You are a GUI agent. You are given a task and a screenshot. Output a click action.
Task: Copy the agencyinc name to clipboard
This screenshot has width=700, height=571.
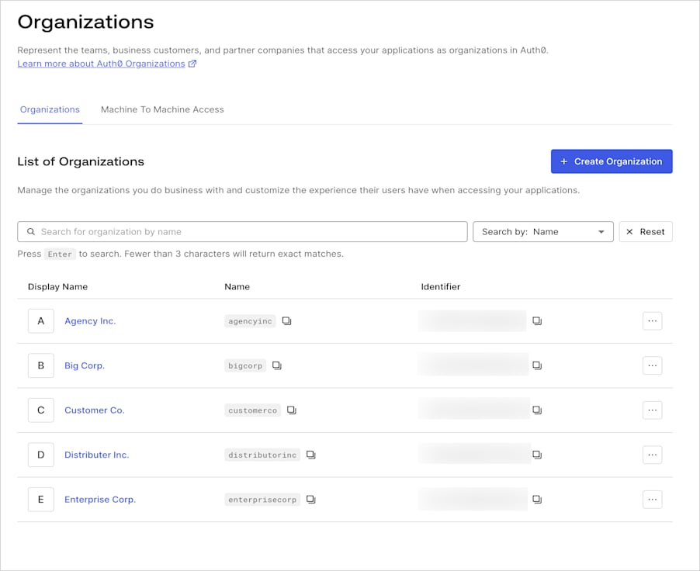286,321
